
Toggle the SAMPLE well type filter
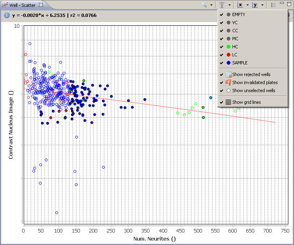click(253, 63)
